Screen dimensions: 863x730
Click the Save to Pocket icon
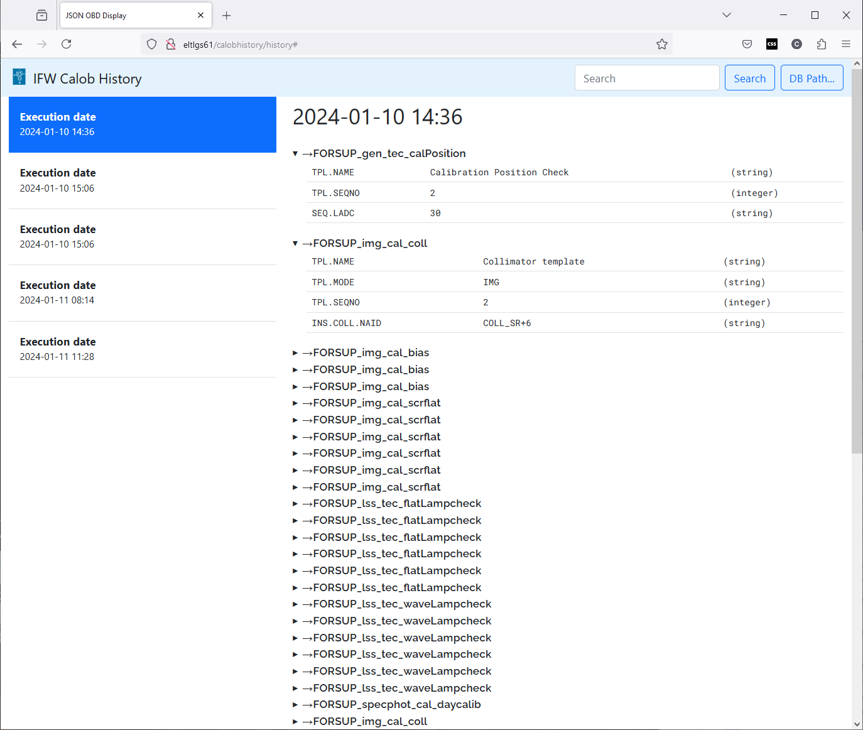(747, 44)
